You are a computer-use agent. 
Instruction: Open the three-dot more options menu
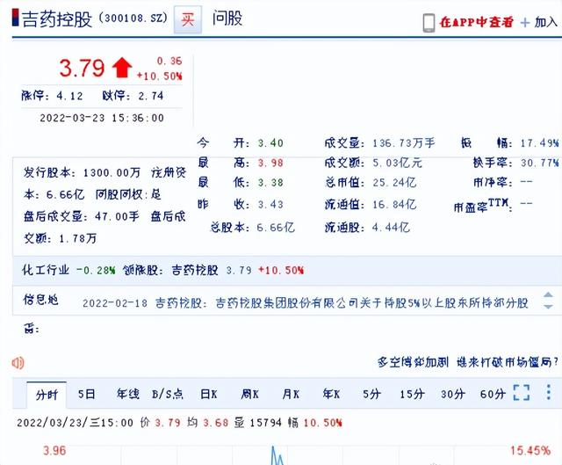548,393
